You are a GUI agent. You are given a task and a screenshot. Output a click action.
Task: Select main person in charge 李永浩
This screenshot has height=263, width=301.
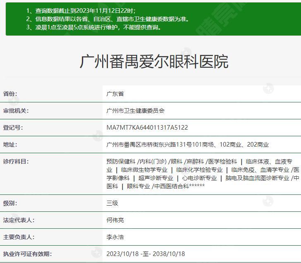pyautogui.click(x=115, y=237)
